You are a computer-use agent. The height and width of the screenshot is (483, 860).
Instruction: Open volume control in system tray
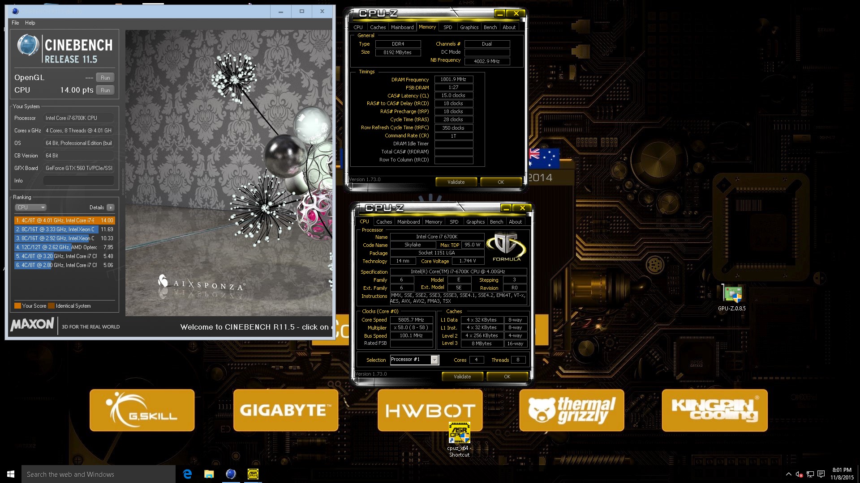799,474
